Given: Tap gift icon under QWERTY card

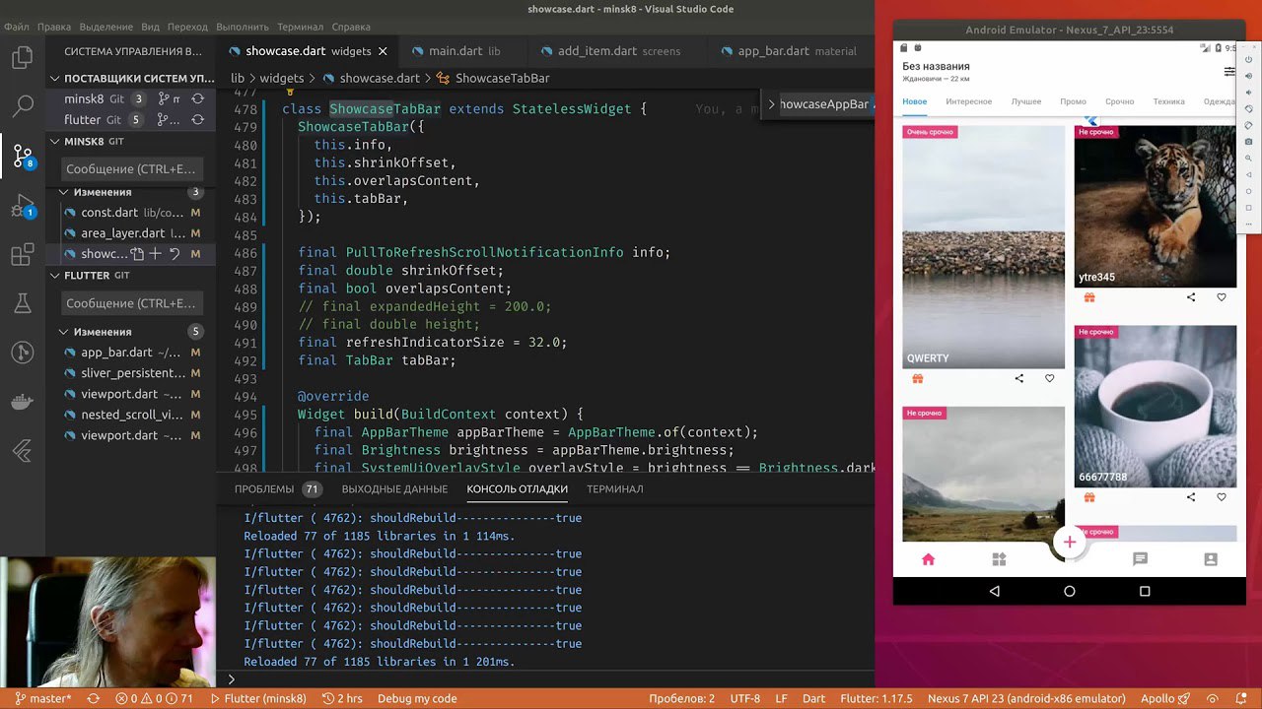Looking at the screenshot, I should tap(917, 378).
